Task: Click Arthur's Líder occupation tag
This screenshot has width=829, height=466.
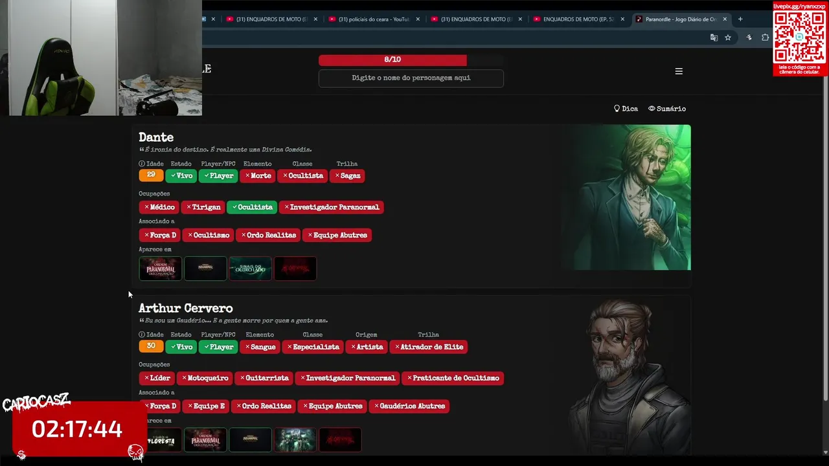Action: tap(157, 378)
